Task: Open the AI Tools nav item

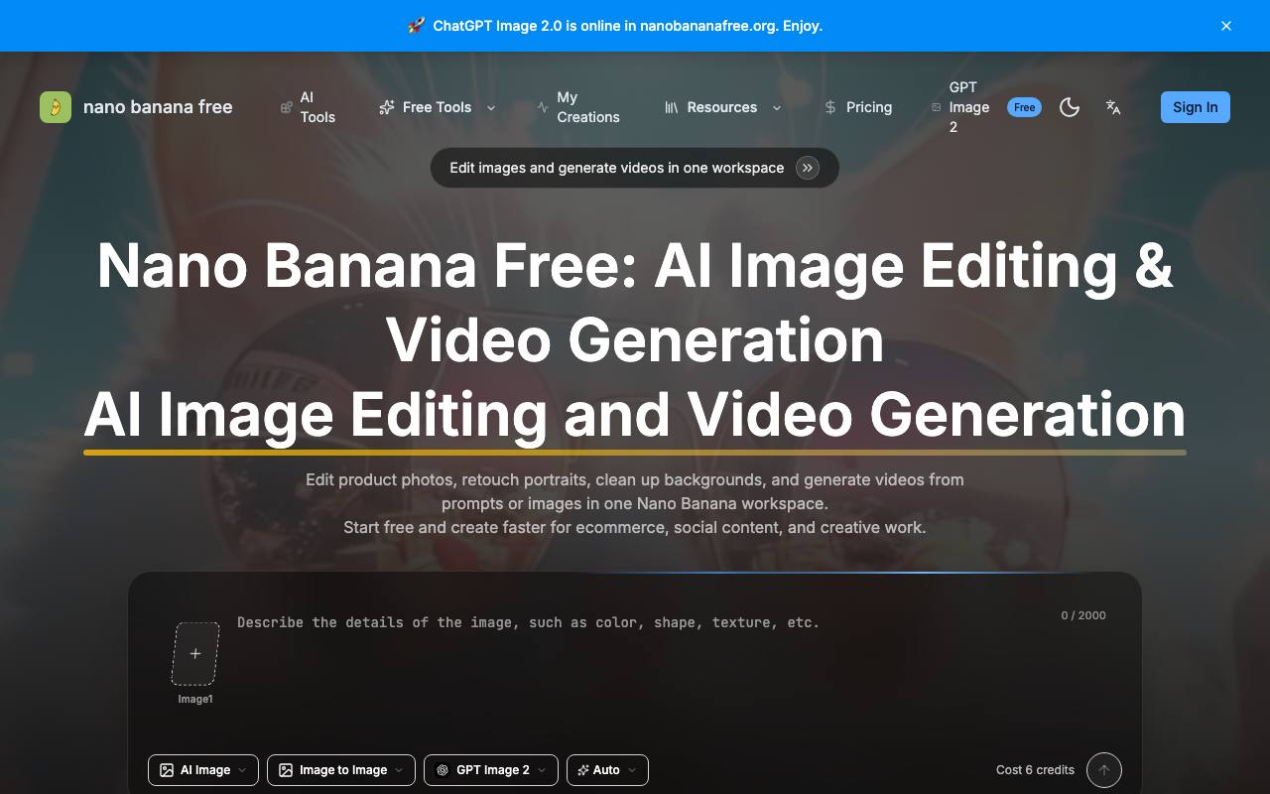Action: pyautogui.click(x=309, y=107)
